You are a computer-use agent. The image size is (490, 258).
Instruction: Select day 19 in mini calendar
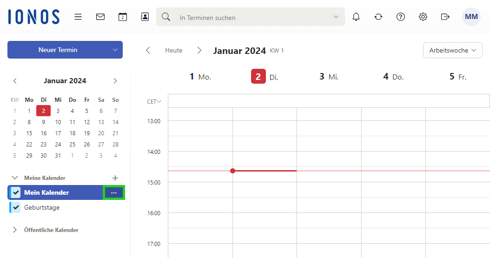87,133
